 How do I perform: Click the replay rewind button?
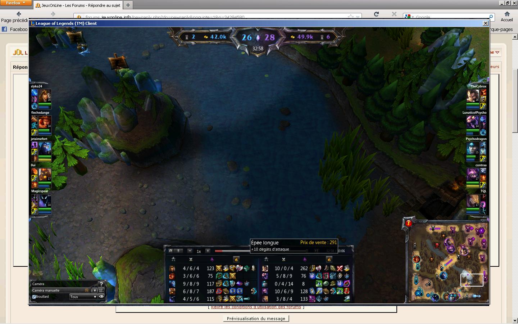pyautogui.click(x=171, y=251)
